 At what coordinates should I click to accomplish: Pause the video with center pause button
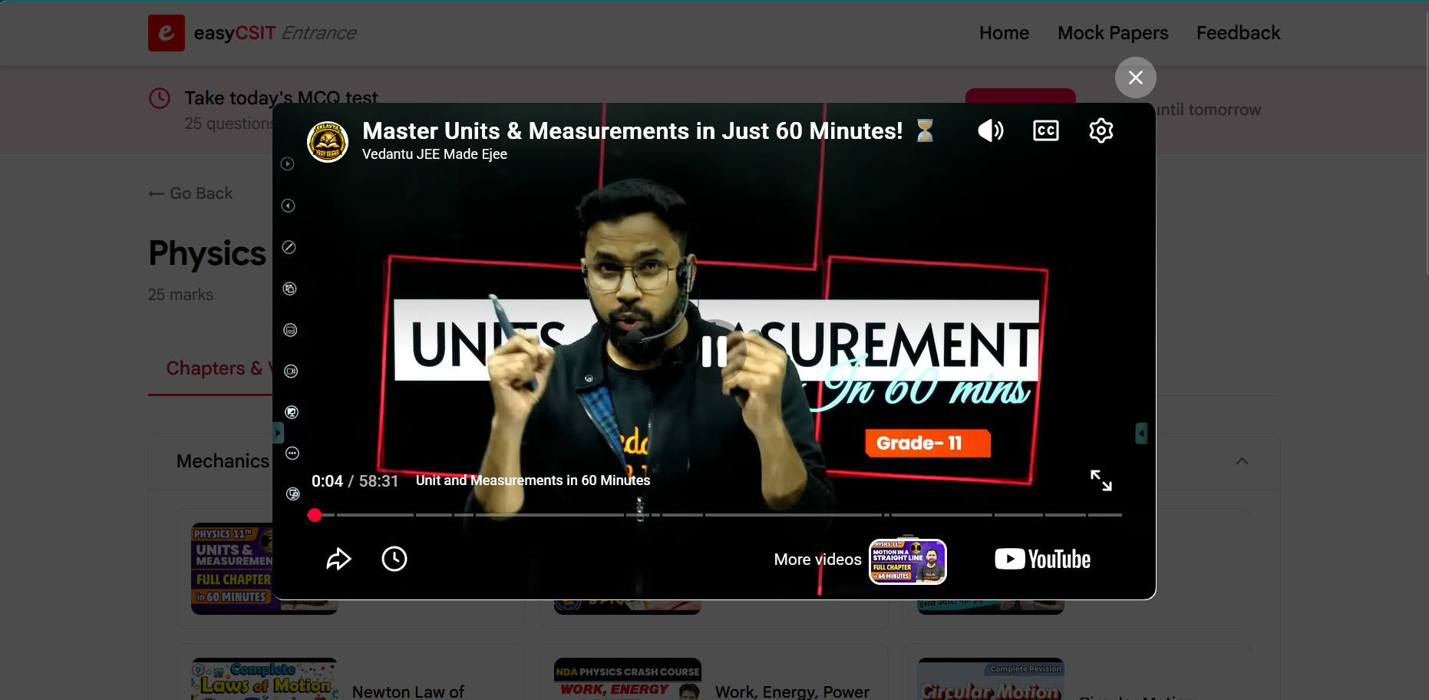(714, 352)
